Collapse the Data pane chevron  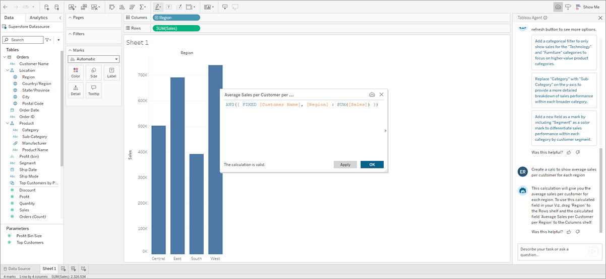click(60, 18)
